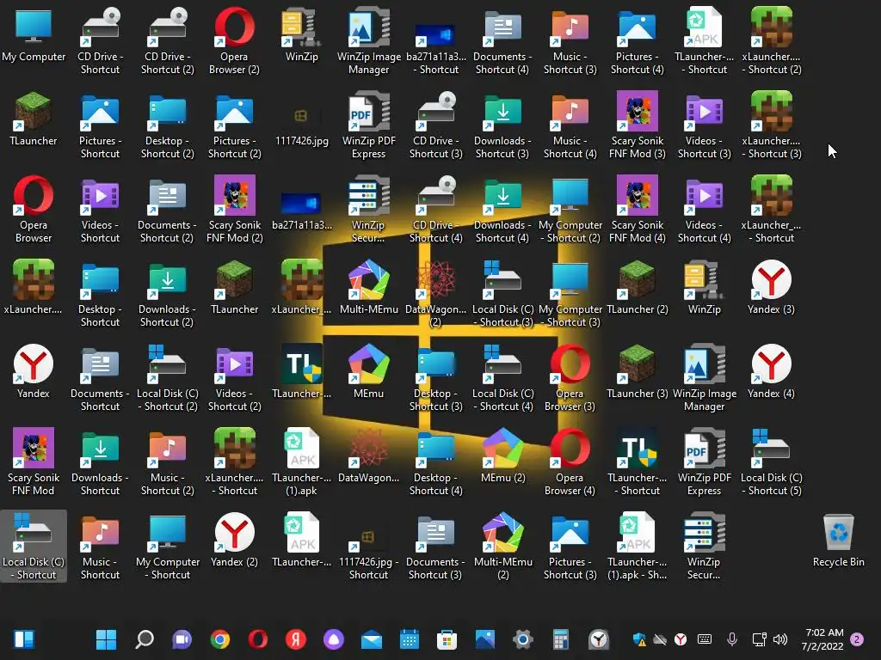Select TLauncher-...(1).apk file icon

[x=302, y=461]
